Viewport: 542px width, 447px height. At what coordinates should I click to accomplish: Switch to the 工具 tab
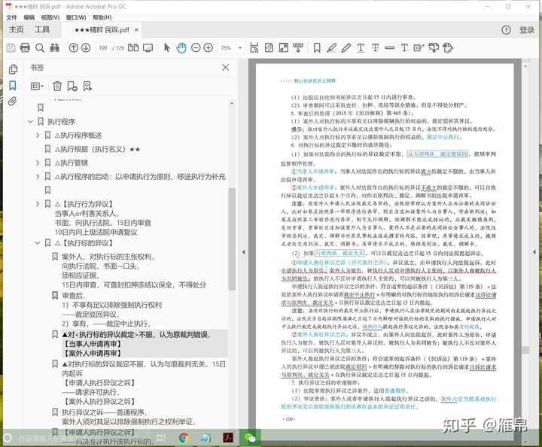click(x=42, y=30)
